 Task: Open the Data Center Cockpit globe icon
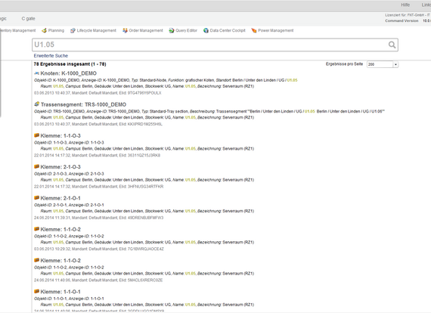click(206, 30)
